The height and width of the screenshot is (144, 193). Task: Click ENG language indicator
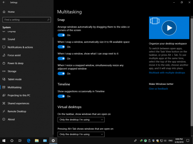[x=171, y=141]
